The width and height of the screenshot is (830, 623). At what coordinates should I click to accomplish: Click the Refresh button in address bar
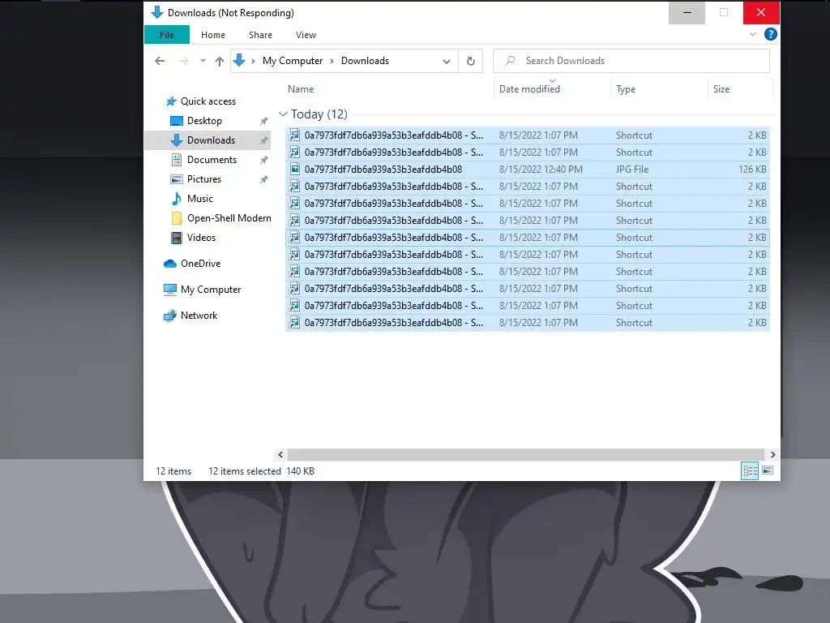(x=471, y=61)
